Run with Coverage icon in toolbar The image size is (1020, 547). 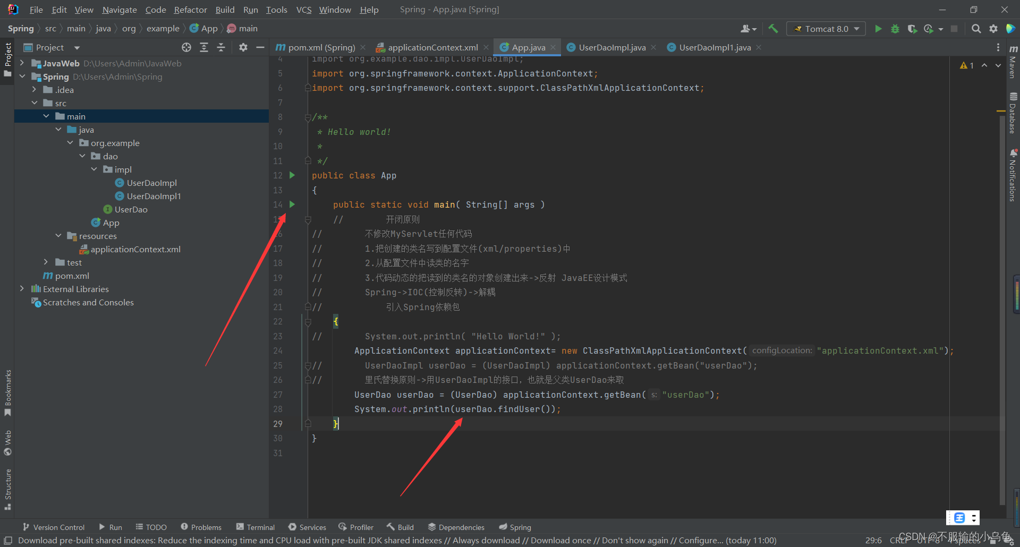[x=912, y=29]
